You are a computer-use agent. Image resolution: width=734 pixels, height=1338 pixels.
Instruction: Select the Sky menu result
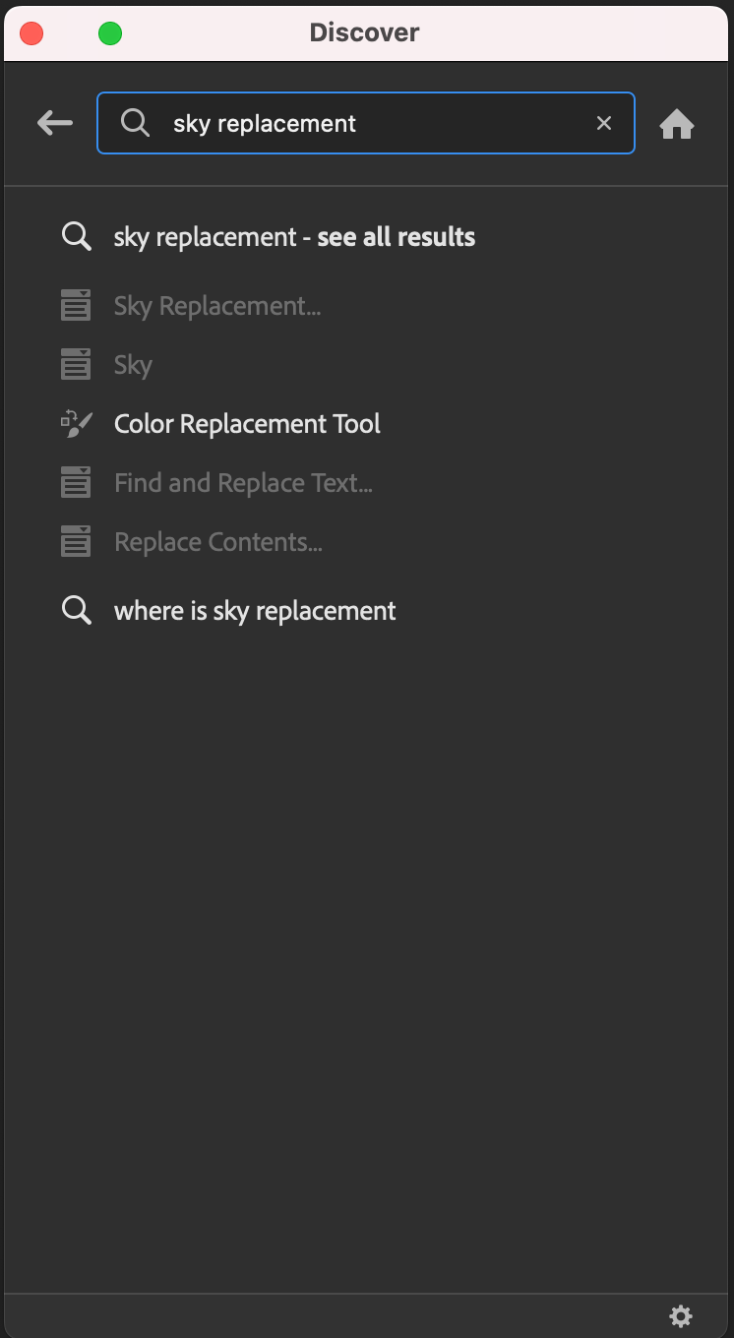(133, 365)
